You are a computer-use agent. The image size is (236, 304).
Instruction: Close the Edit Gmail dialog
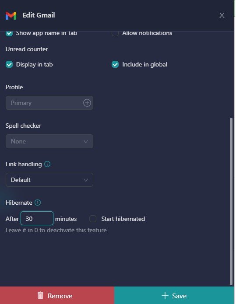222,15
